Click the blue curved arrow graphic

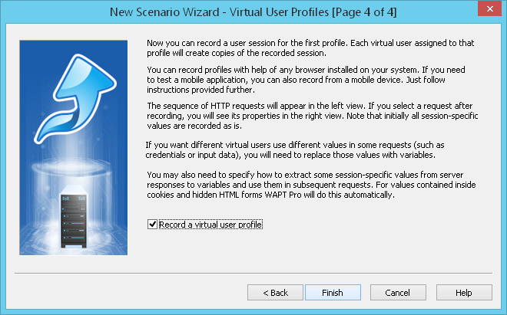click(75, 98)
